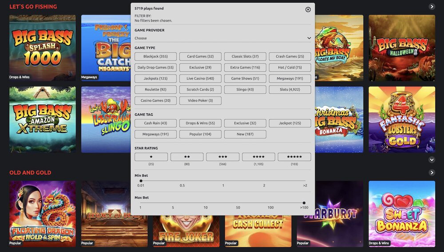Open Cash Collect game thumbnail
444x252 pixels.
click(x=258, y=232)
